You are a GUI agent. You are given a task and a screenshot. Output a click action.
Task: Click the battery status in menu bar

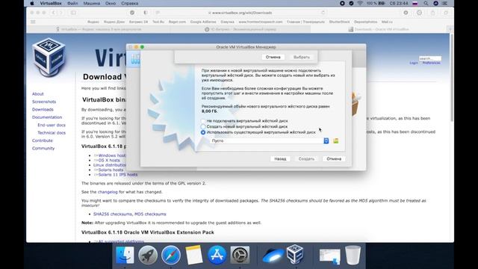click(376, 3)
